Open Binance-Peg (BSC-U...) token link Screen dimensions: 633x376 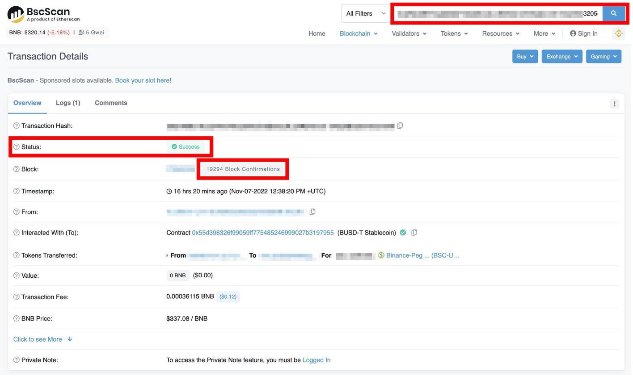(423, 256)
